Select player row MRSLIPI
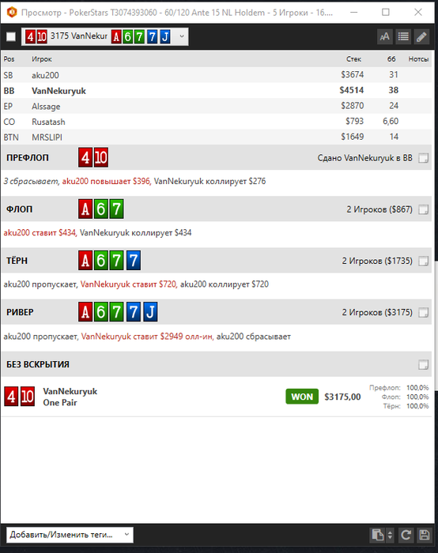438x553 pixels. tap(217, 137)
